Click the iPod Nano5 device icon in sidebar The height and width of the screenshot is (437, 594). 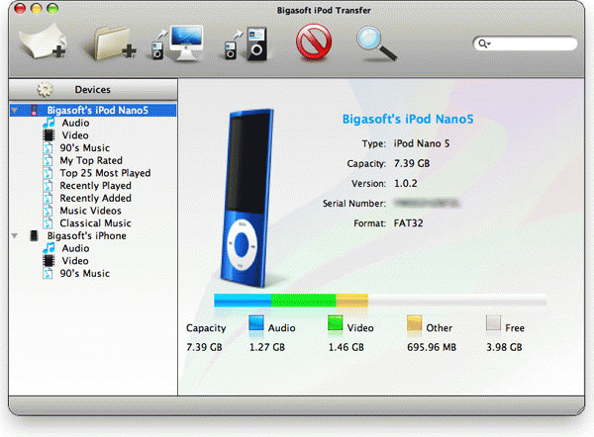34,110
